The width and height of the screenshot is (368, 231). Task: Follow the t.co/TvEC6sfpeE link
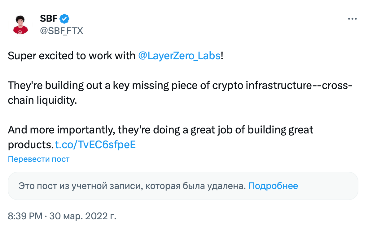(95, 145)
